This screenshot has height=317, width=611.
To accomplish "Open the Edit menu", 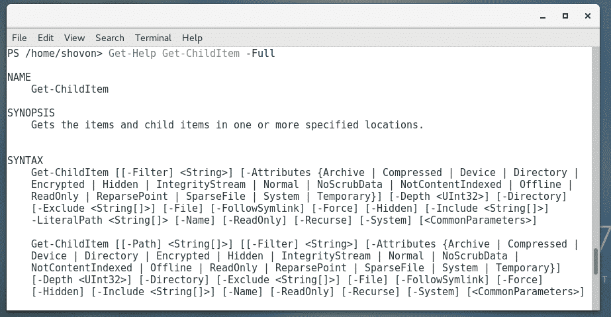I will coord(46,38).
